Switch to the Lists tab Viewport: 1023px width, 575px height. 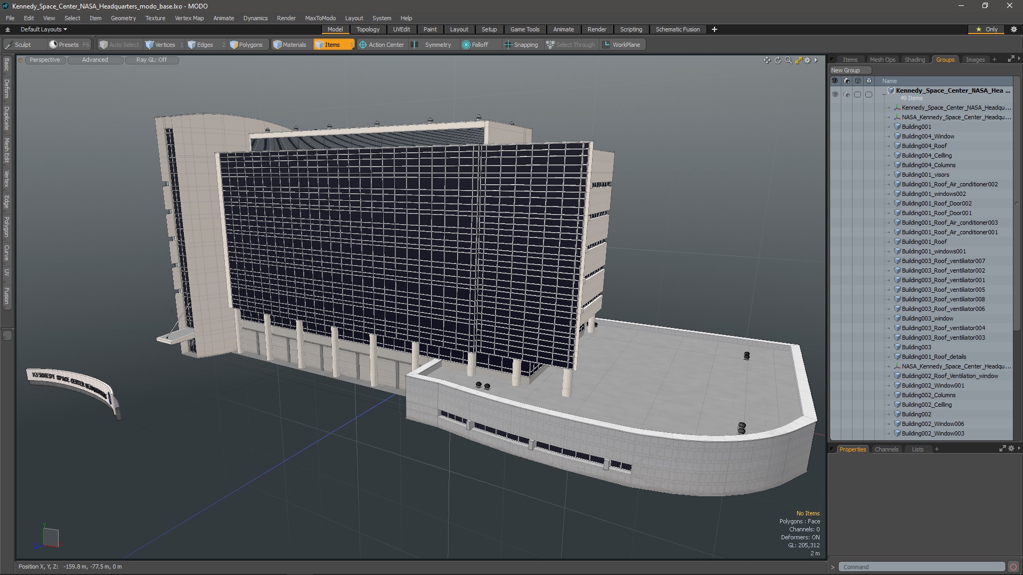tap(918, 449)
